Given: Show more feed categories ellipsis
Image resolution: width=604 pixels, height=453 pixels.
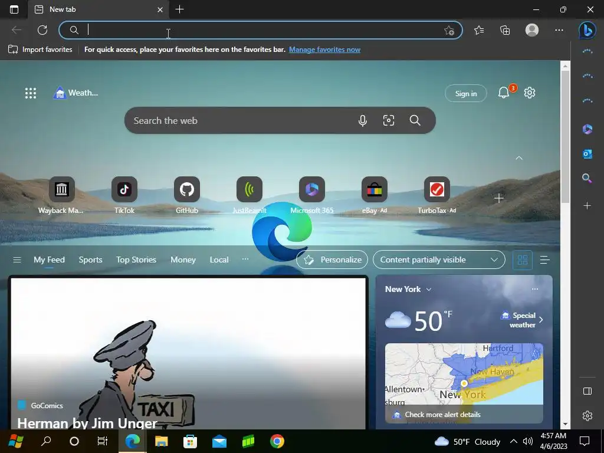Looking at the screenshot, I should (245, 259).
